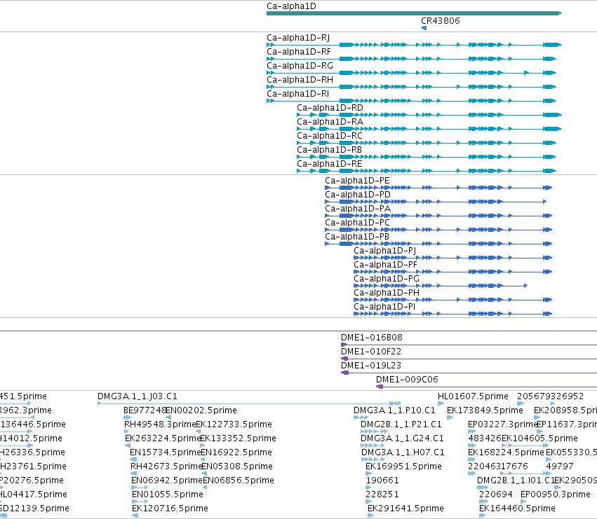The image size is (597, 519).
Task: Select DME1-010F22 start arrow glyph
Action: [x=344, y=359]
